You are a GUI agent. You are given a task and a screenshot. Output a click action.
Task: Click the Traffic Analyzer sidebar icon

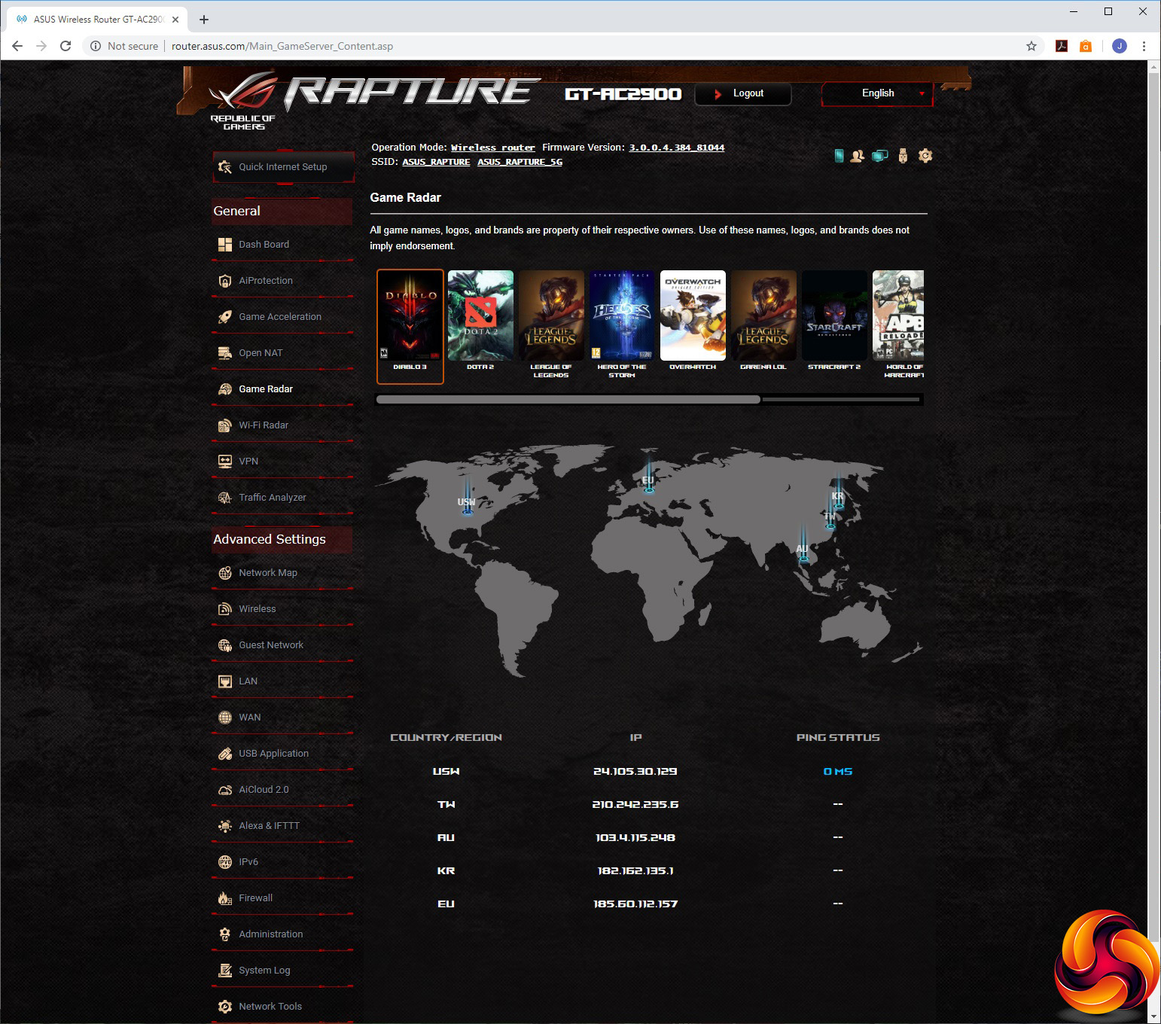coord(224,498)
